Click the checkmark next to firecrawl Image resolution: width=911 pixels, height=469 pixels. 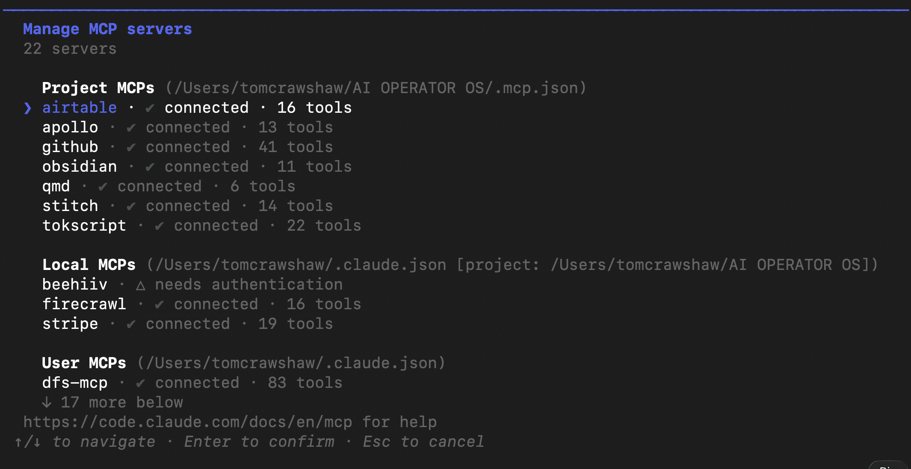[159, 305]
